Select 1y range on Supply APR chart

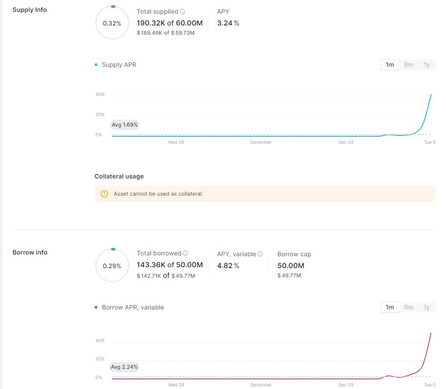(x=427, y=65)
